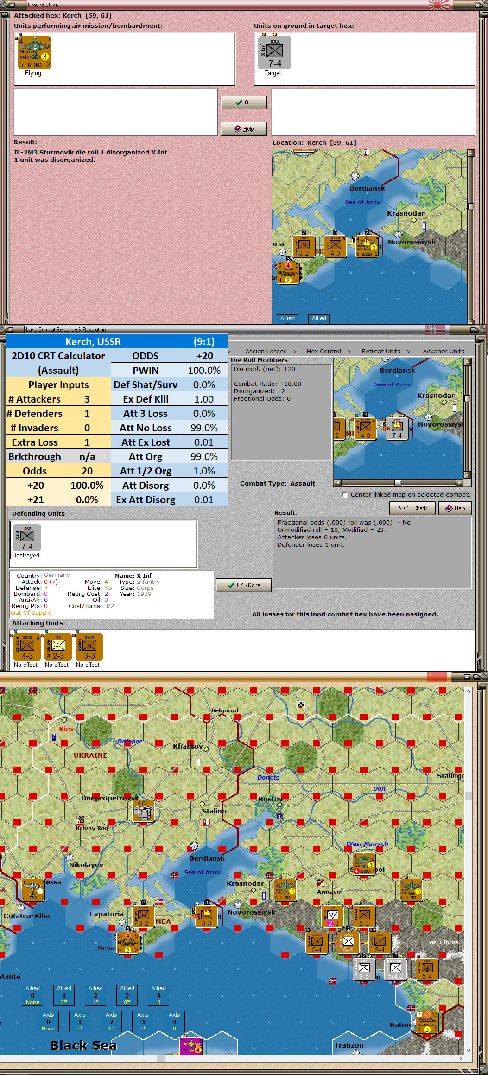488x1075 pixels.
Task: Click the PWIN value 100.0% cell
Action: 204,371
